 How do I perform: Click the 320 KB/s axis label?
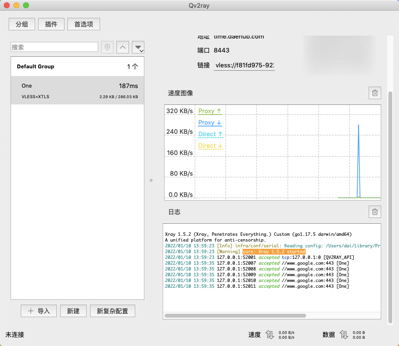(180, 111)
